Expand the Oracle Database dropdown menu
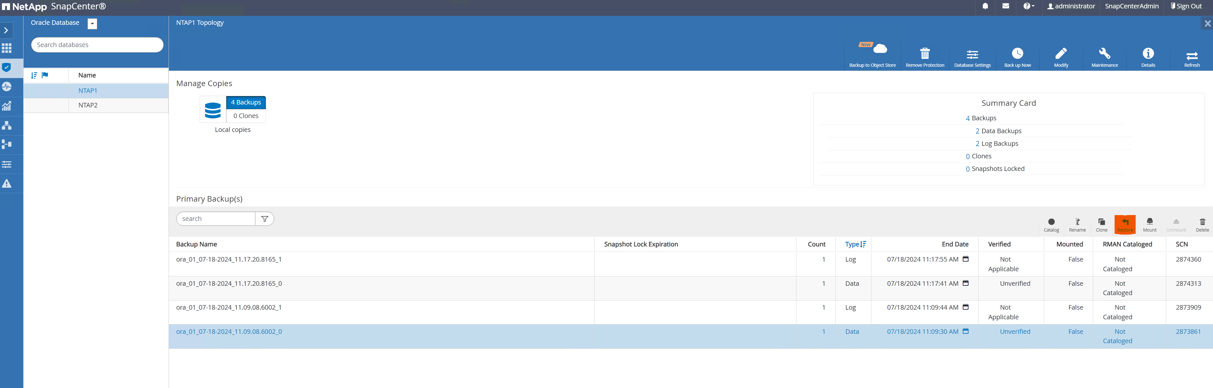 coord(92,22)
